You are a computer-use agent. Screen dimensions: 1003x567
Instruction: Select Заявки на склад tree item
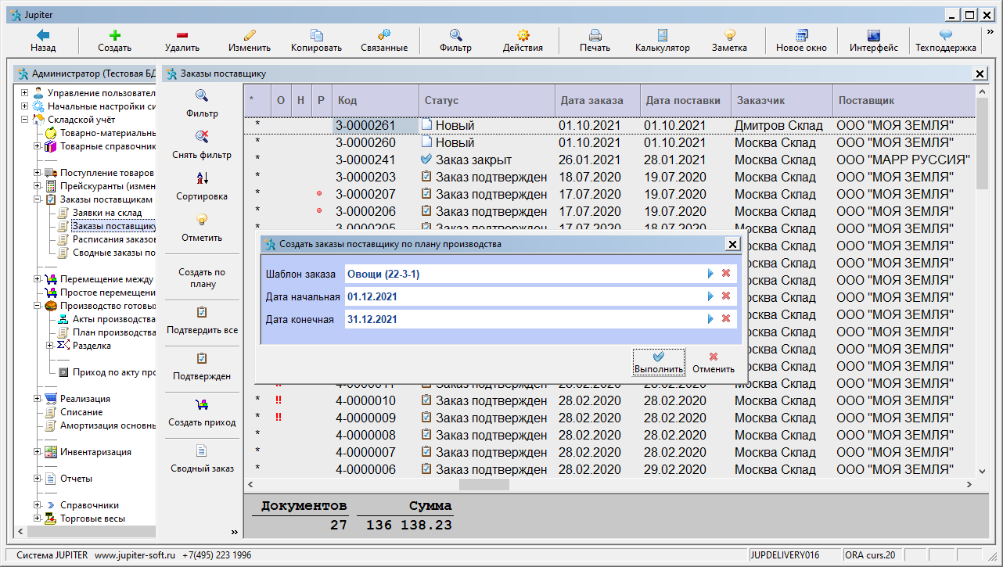[107, 213]
